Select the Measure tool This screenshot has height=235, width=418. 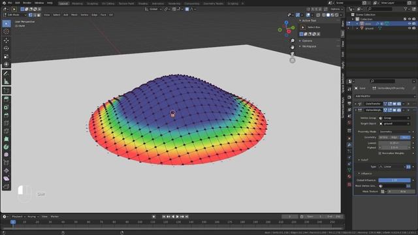pyautogui.click(x=6, y=82)
